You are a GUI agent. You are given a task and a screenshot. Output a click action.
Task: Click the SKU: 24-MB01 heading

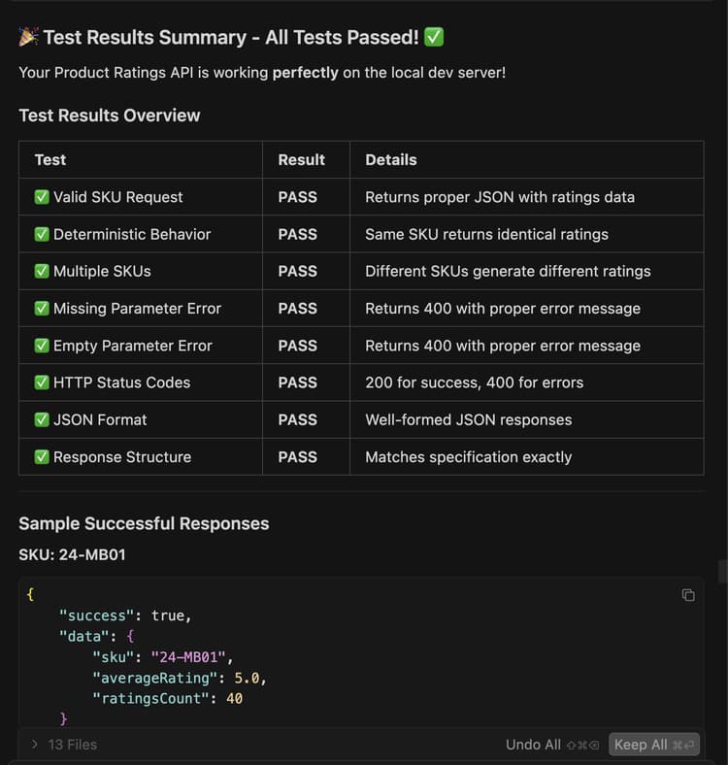point(72,555)
